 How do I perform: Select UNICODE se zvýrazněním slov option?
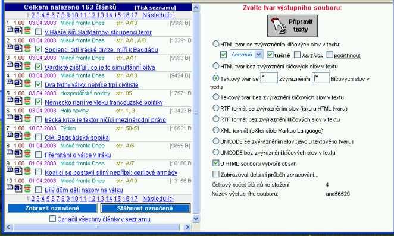coord(215,141)
